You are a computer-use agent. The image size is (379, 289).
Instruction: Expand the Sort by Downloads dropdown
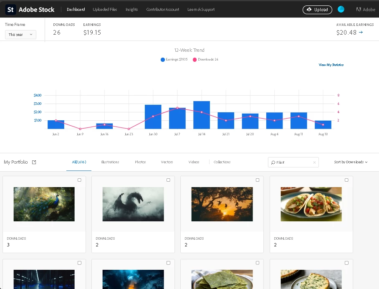pos(351,162)
